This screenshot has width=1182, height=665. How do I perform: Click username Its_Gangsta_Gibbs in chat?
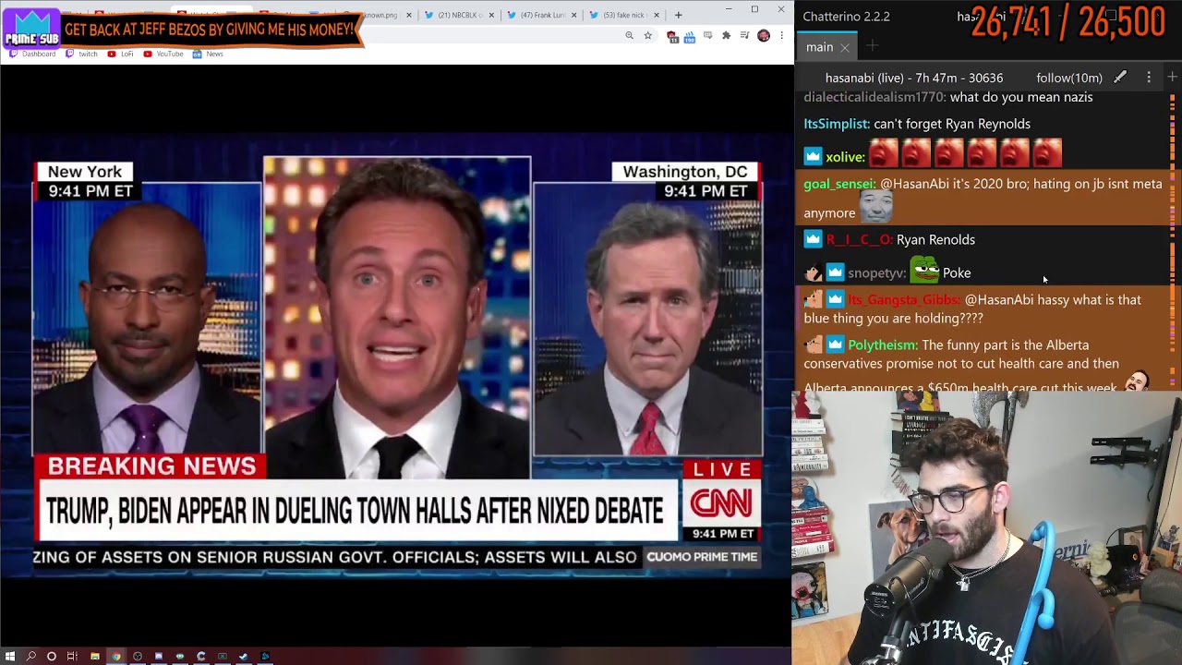[x=904, y=300]
